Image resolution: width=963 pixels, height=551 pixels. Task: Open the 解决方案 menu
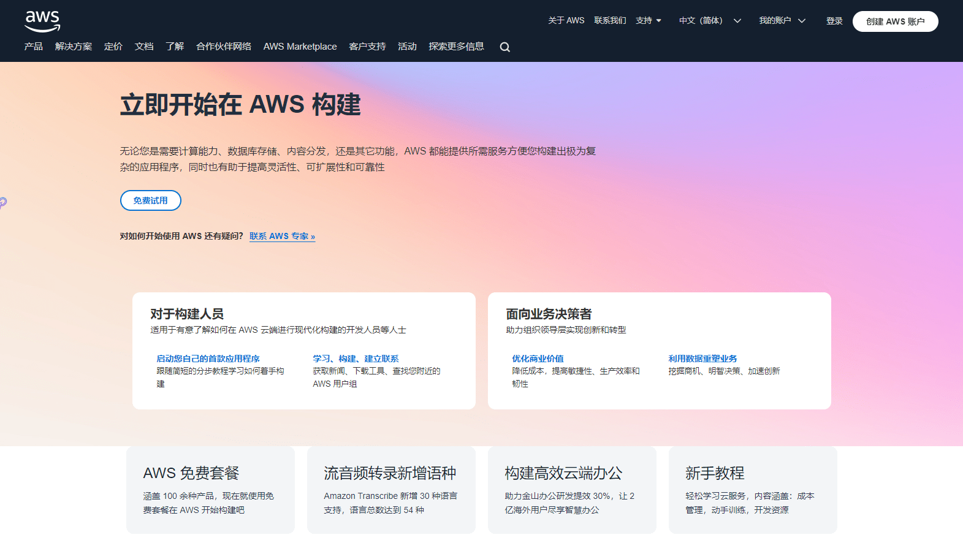click(74, 47)
